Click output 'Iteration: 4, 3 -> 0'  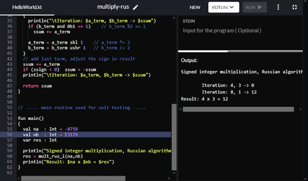pos(228,86)
